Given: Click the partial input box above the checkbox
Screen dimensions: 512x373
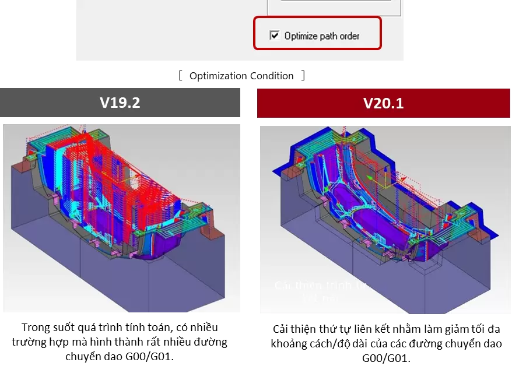Looking at the screenshot, I should click(x=334, y=7).
